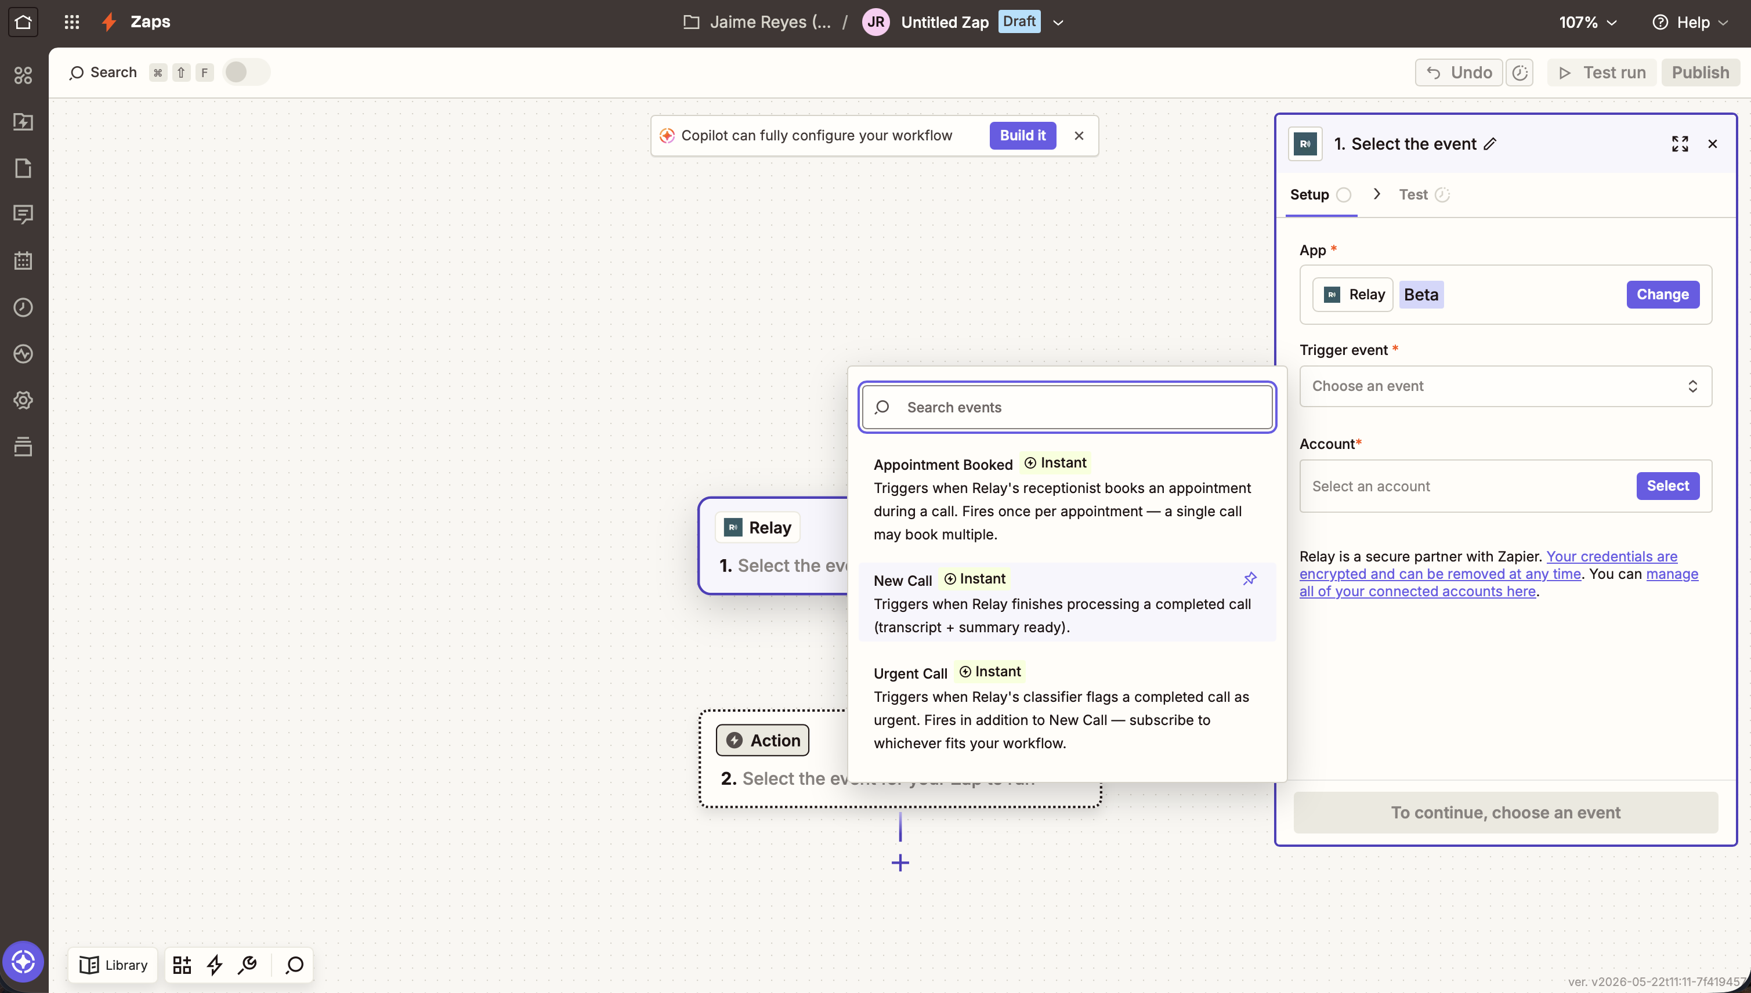The height and width of the screenshot is (993, 1751).
Task: Open the version history icon beside Undo
Action: pos(1520,73)
